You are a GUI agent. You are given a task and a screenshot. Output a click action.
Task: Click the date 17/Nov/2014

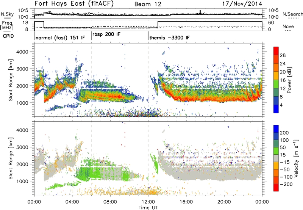pos(242,4)
